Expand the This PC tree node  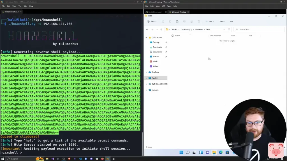(146, 78)
